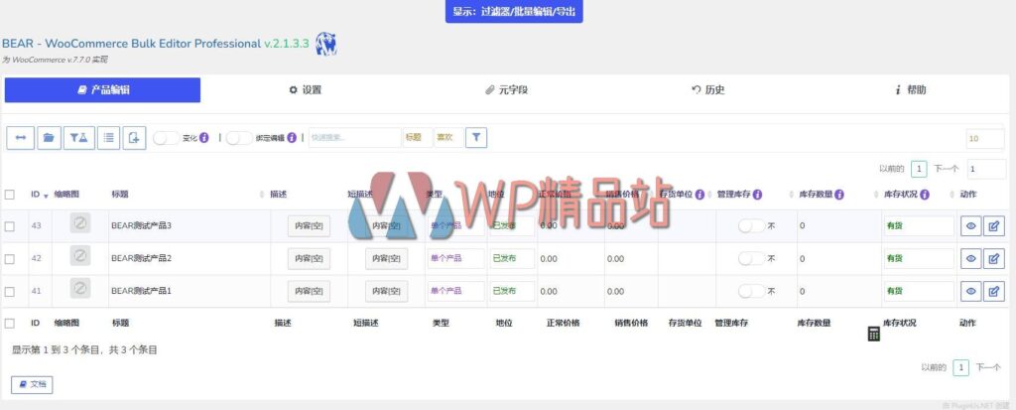Click the list lines toolbar icon

pyautogui.click(x=109, y=138)
